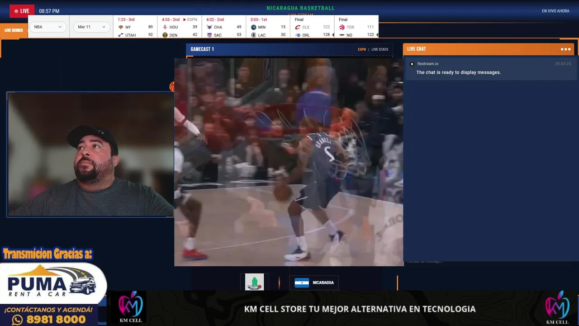Click the Gamecast 1 panel title
This screenshot has height=326, width=579.
[x=202, y=49]
